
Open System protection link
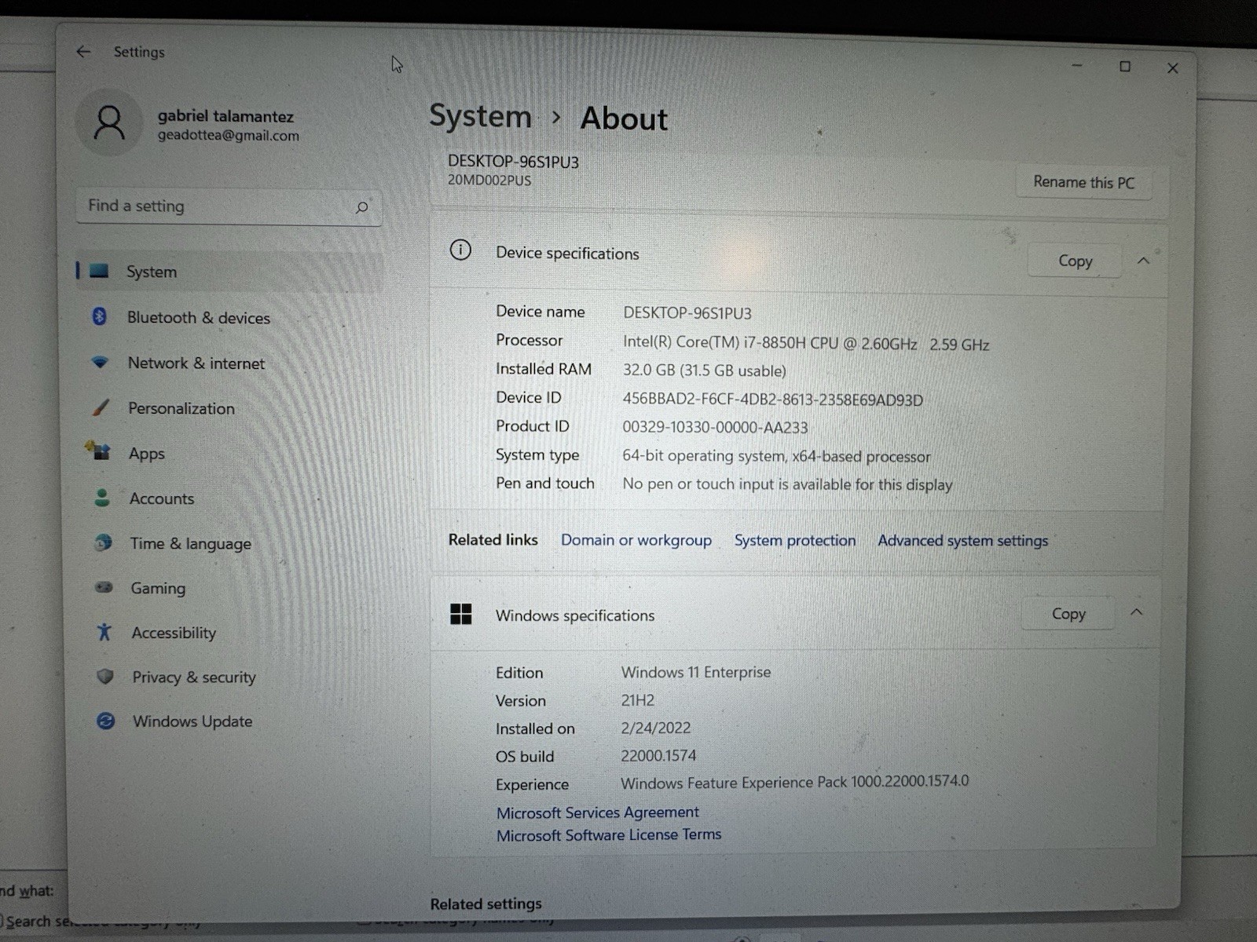tap(795, 540)
